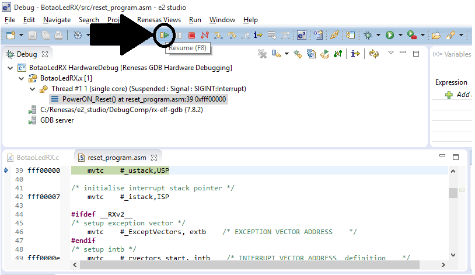Open the File menu
This screenshot has width=475, height=275.
click(x=10, y=20)
